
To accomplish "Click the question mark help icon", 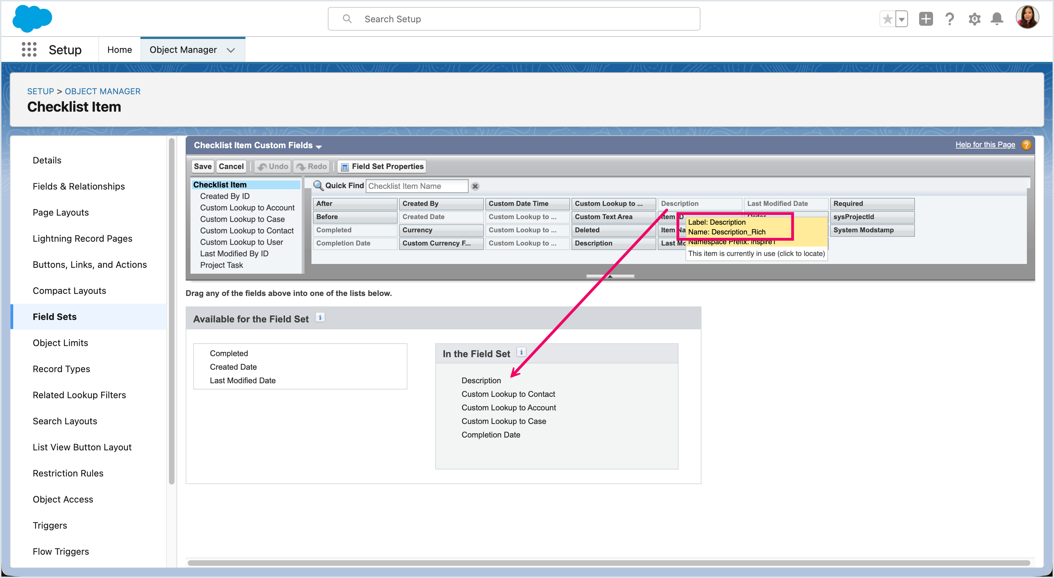I will [x=950, y=19].
